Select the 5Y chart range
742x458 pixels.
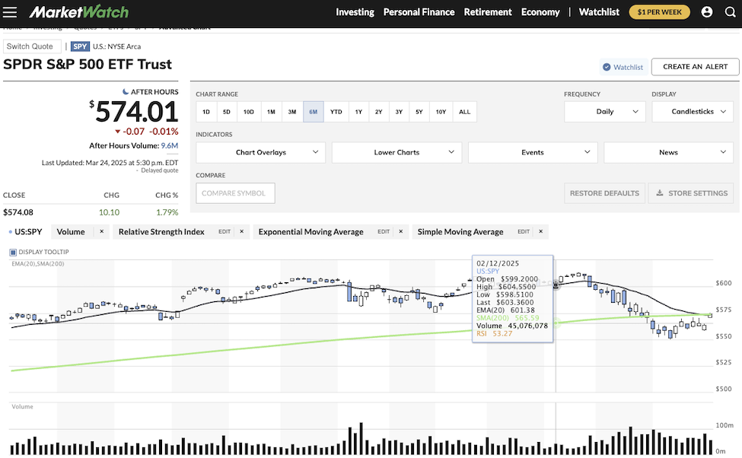pyautogui.click(x=419, y=112)
